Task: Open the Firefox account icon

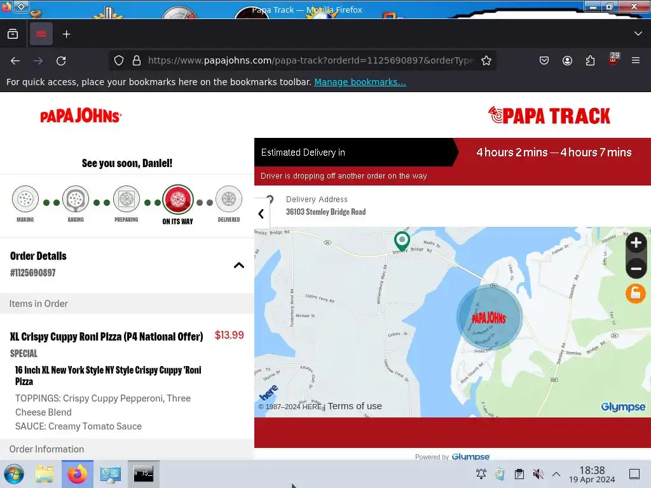Action: [x=567, y=60]
